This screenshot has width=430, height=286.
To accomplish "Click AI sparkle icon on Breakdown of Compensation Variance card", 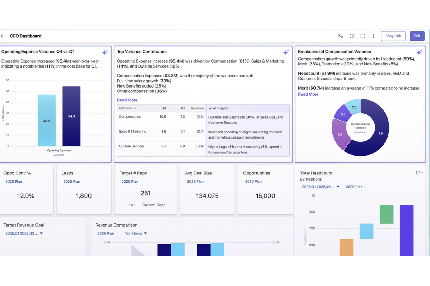I will (419, 52).
